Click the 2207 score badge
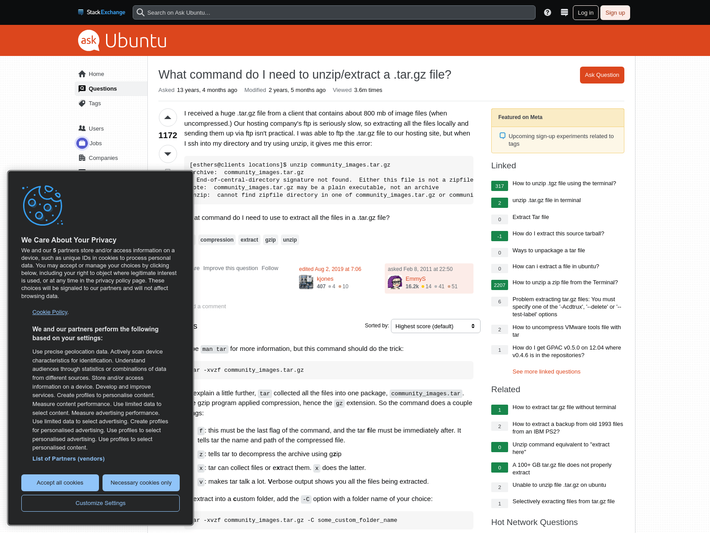The image size is (710, 533). (500, 285)
